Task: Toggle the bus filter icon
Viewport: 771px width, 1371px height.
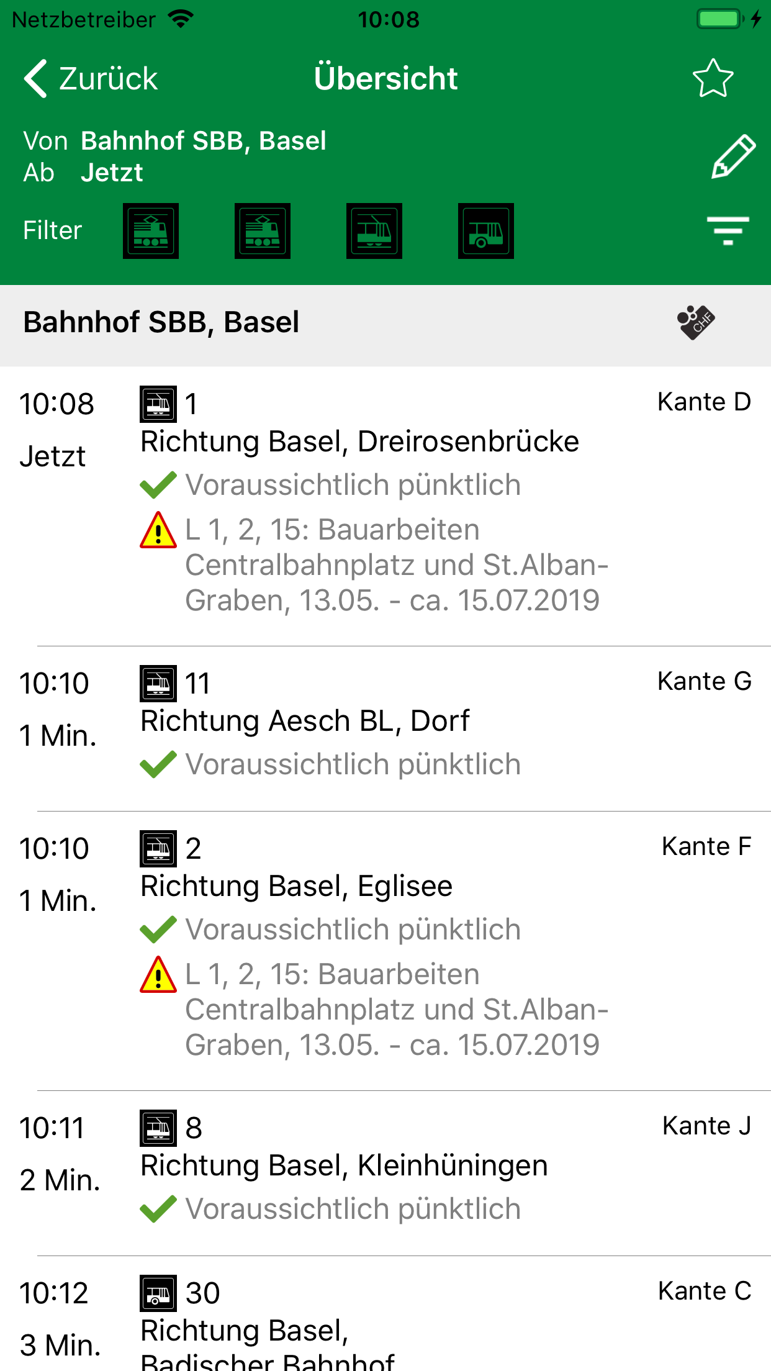Action: tap(486, 231)
